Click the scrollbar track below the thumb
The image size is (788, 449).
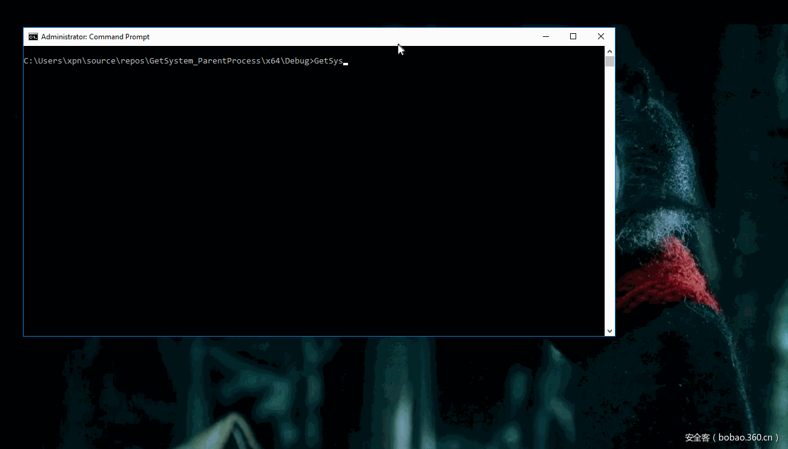tap(609, 181)
